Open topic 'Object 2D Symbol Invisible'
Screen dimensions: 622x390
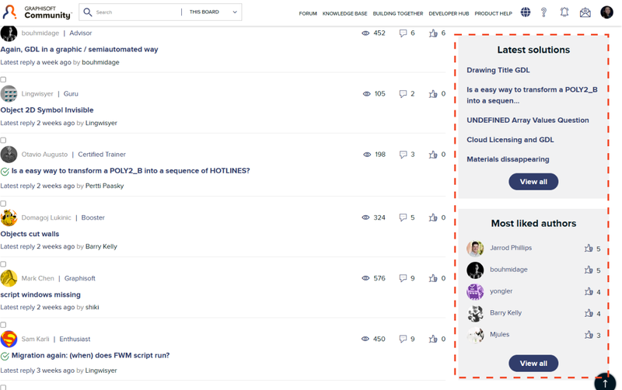47,110
